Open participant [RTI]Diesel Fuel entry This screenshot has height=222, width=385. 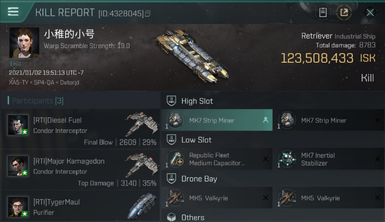(81, 129)
